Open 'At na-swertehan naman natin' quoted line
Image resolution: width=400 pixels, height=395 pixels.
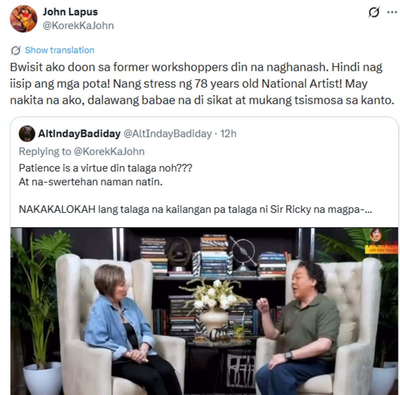[91, 182]
